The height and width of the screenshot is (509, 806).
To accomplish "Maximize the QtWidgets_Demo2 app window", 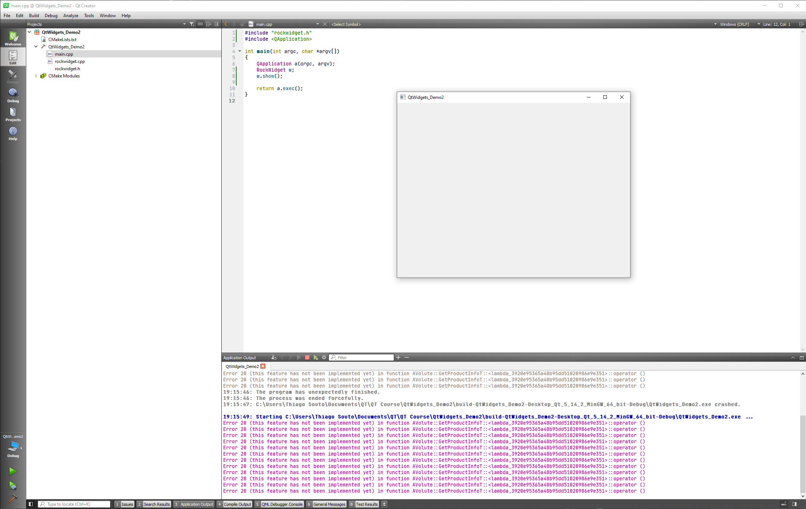I will [x=605, y=97].
